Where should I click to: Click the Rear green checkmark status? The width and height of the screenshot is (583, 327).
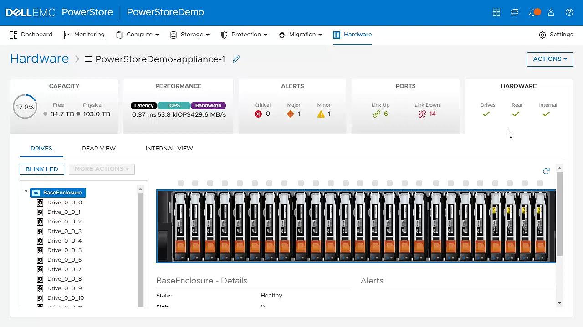click(516, 114)
